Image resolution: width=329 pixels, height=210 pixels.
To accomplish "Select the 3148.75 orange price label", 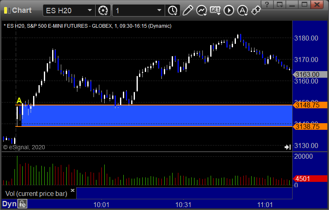I will pyautogui.click(x=310, y=105).
